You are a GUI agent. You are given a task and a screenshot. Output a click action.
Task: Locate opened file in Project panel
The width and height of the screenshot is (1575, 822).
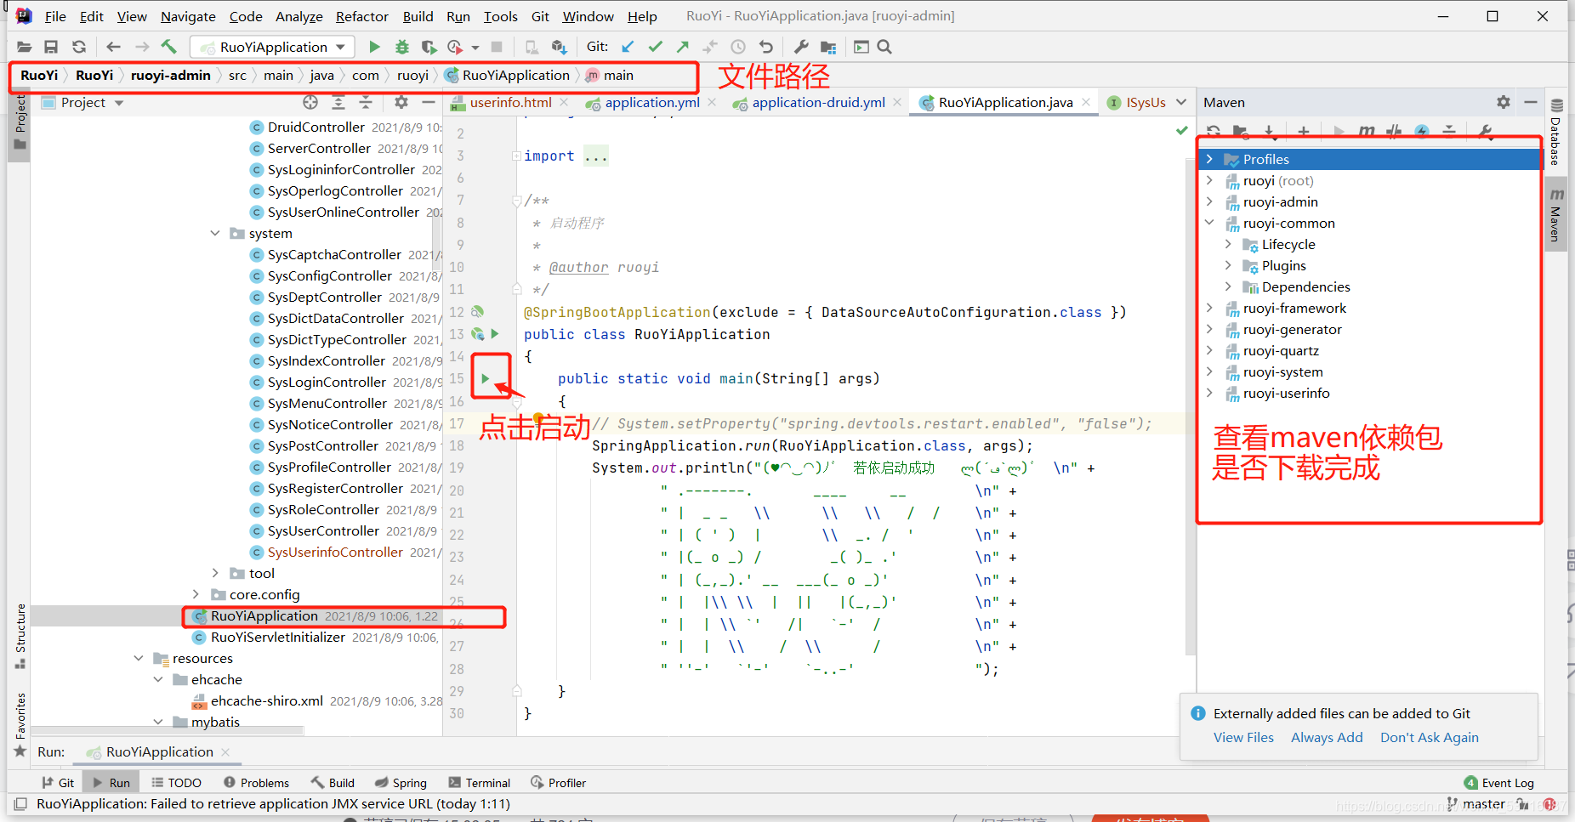[x=310, y=102]
